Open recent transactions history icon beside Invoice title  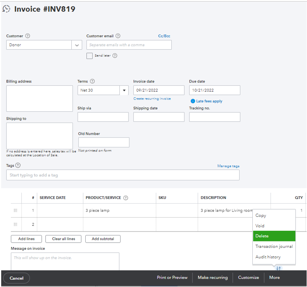coord(6,9)
